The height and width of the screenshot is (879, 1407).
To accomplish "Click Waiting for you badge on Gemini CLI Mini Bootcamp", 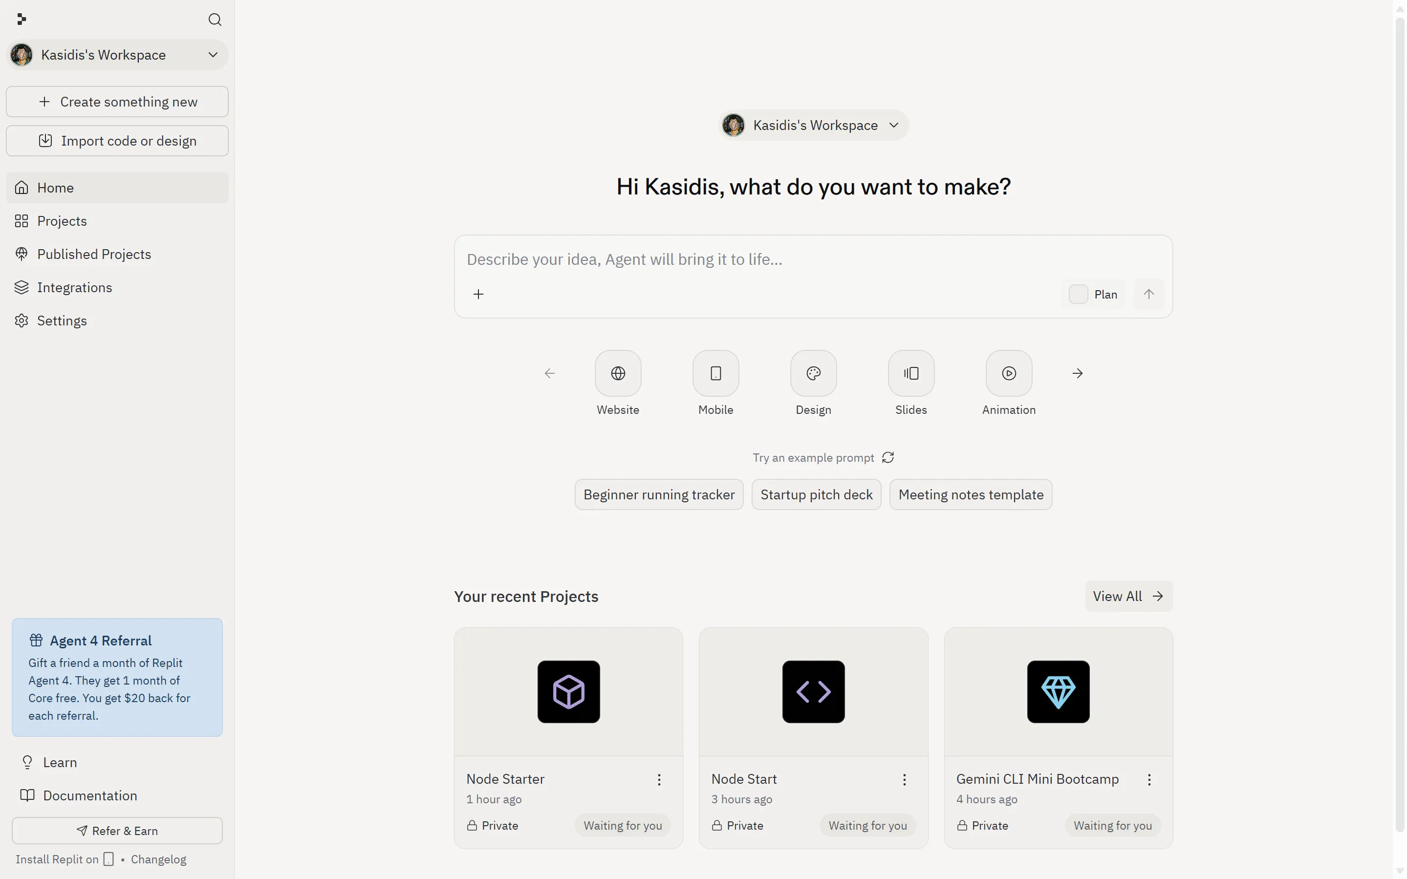I will (x=1112, y=826).
